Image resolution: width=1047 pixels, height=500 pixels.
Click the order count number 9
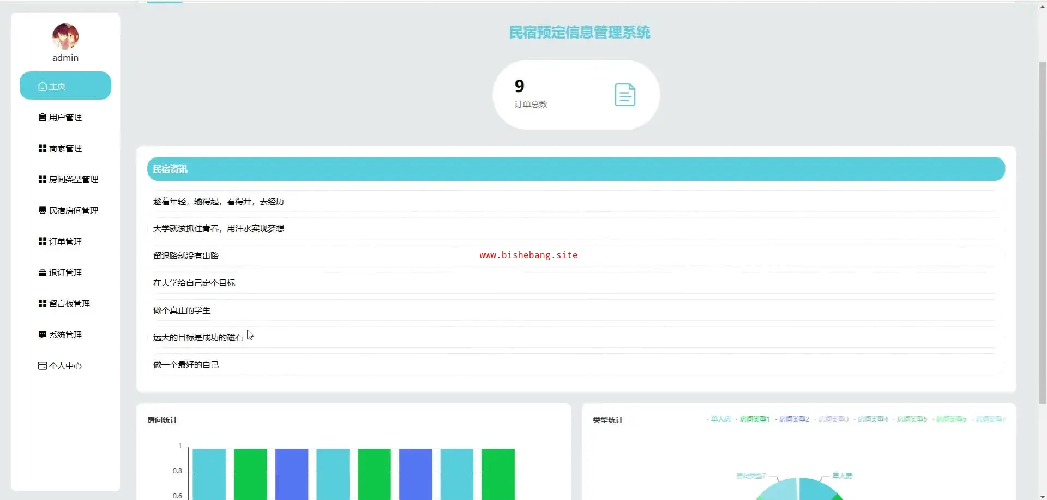519,86
